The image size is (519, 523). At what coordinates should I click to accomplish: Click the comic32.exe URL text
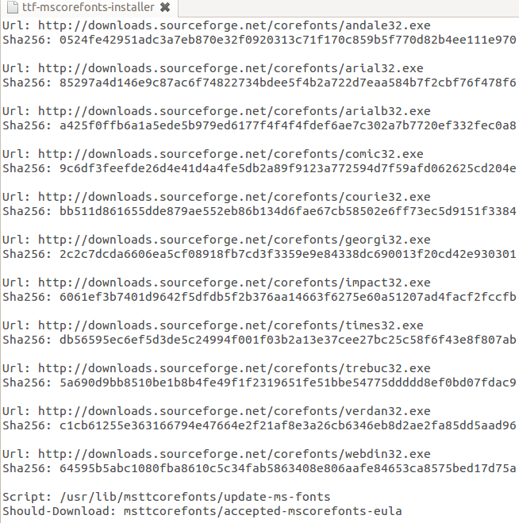pos(230,155)
